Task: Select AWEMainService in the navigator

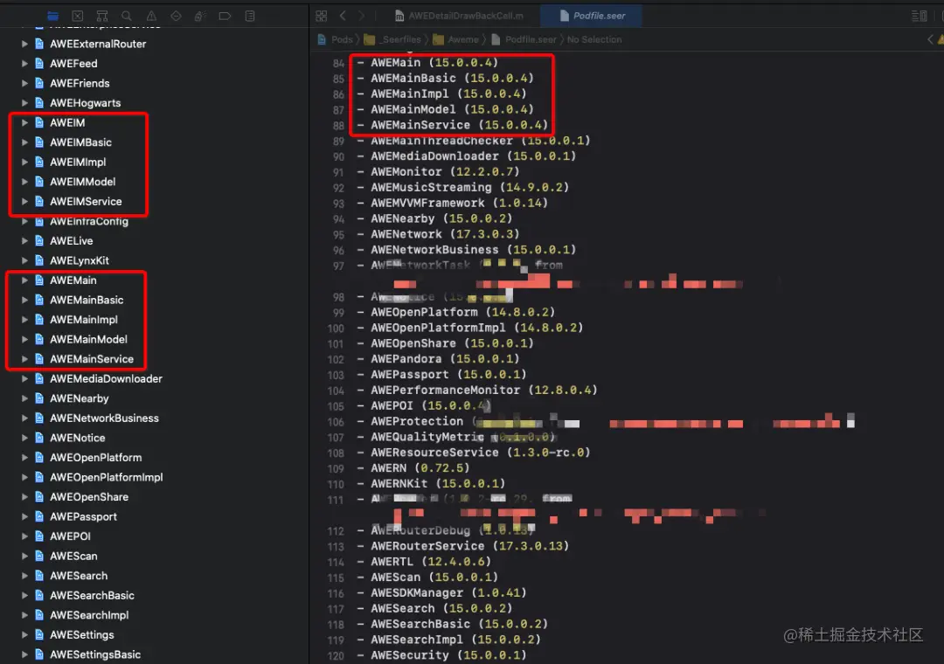Action: point(92,359)
